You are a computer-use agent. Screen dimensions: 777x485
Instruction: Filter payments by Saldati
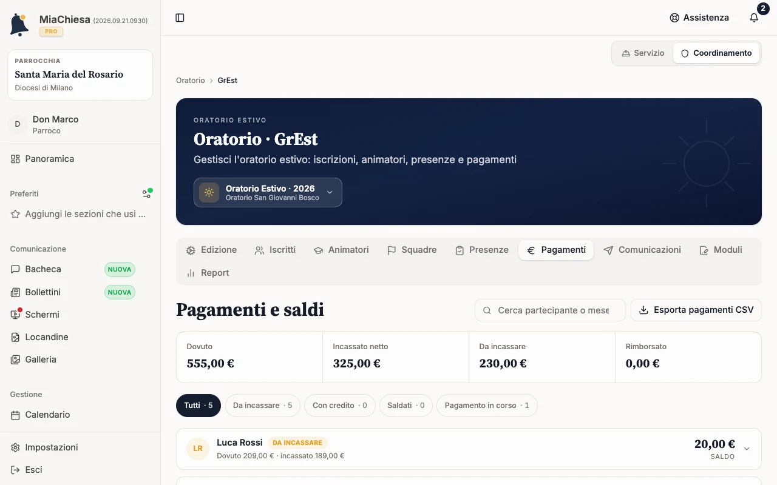(406, 406)
